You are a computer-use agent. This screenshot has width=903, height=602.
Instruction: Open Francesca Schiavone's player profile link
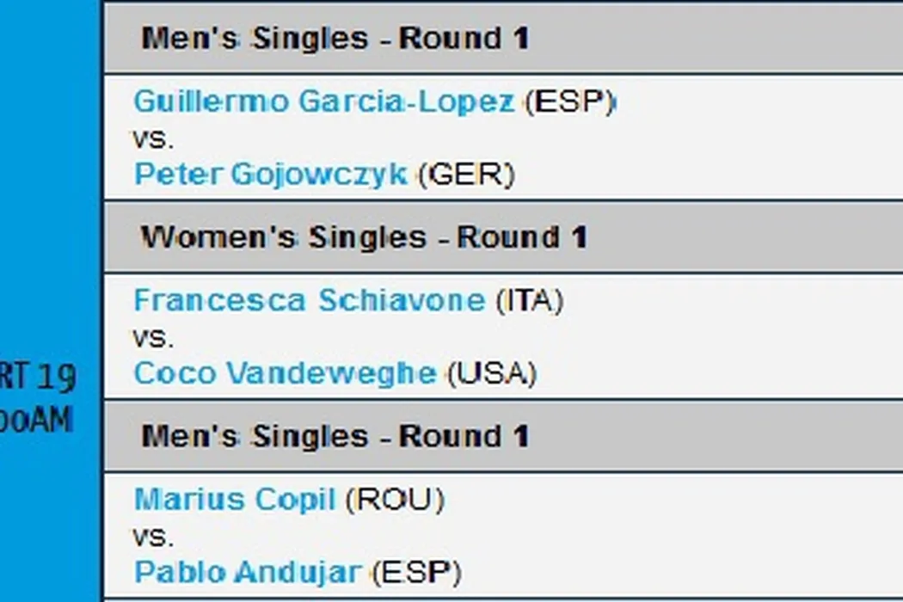coord(310,301)
